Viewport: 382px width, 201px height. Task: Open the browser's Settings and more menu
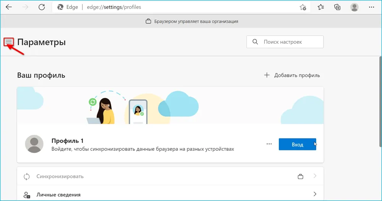tap(371, 7)
